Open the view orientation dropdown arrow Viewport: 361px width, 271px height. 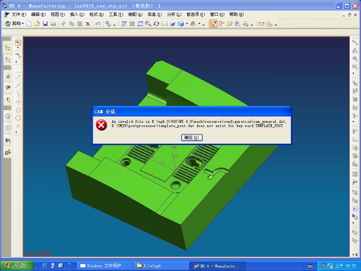coord(200,24)
